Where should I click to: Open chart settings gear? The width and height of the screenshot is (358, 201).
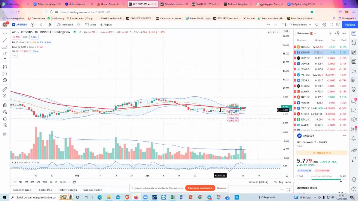coord(324,25)
